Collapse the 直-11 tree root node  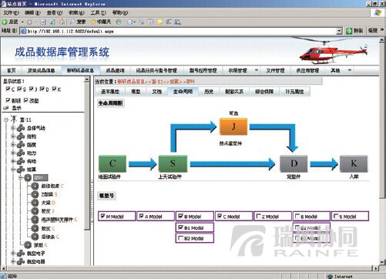[x=6, y=119]
